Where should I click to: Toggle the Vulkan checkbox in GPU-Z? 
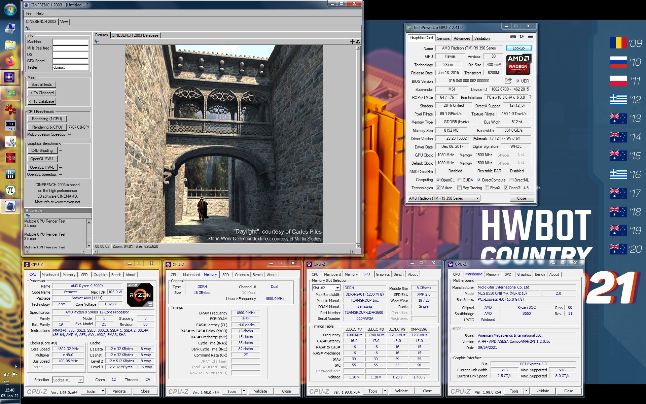pos(438,188)
